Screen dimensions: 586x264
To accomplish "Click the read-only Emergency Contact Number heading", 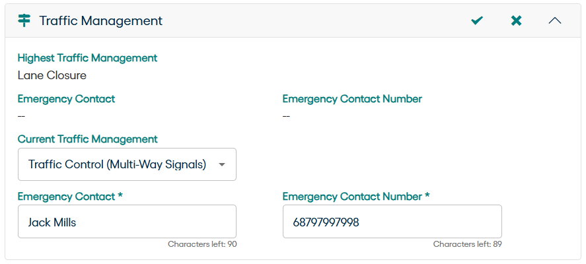I will tap(352, 99).
